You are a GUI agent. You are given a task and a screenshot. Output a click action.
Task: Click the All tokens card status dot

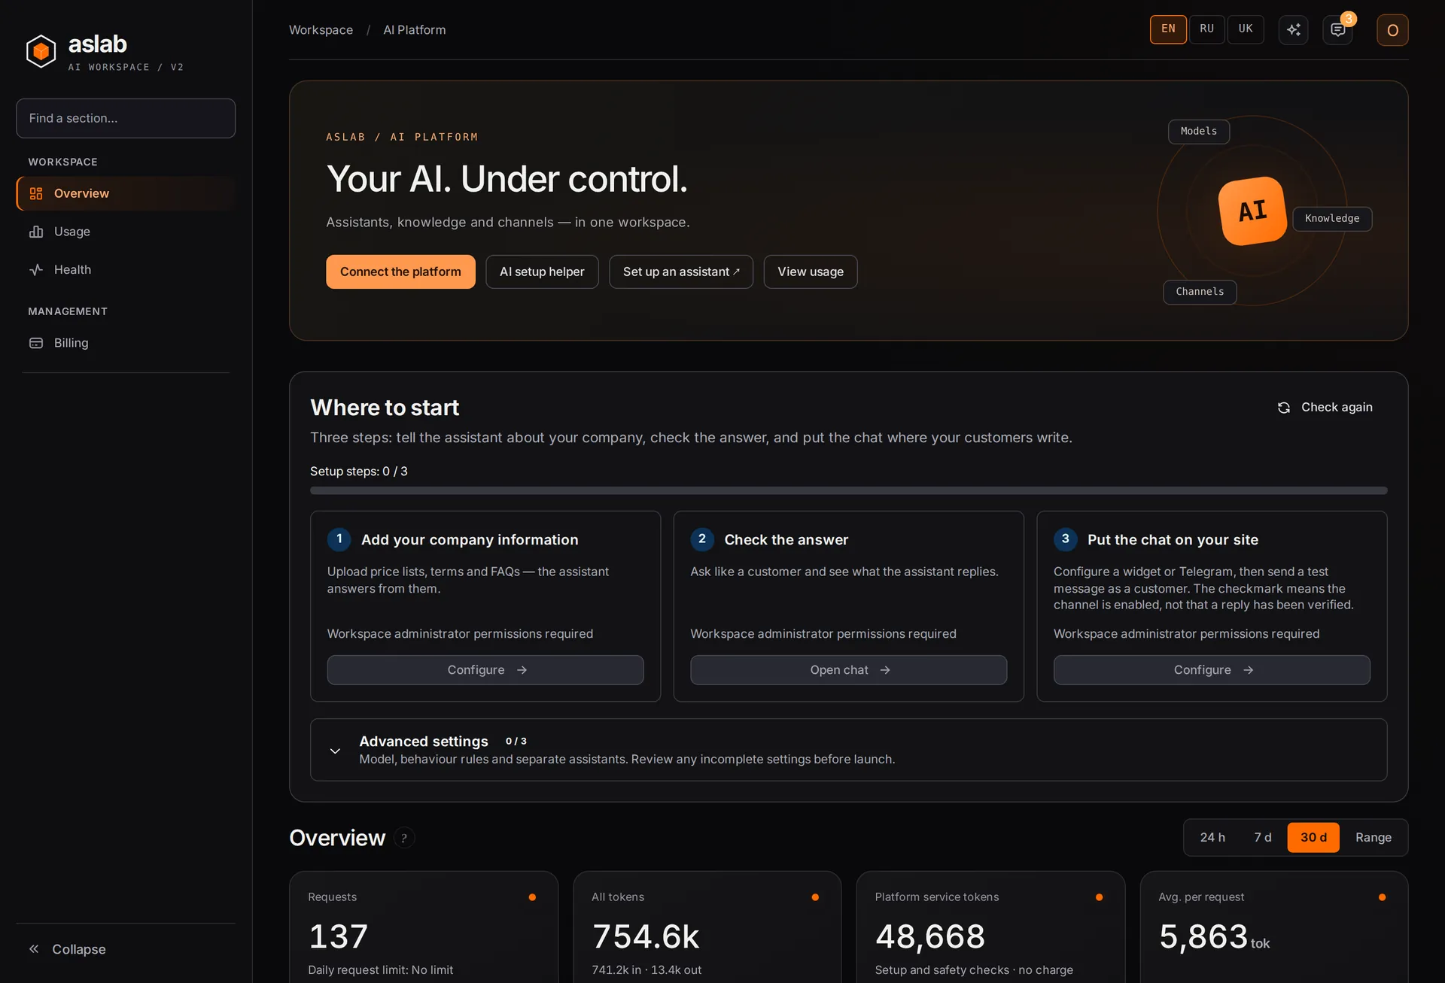click(x=815, y=897)
